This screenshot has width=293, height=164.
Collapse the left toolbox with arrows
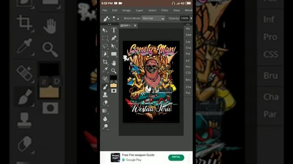[109, 24]
